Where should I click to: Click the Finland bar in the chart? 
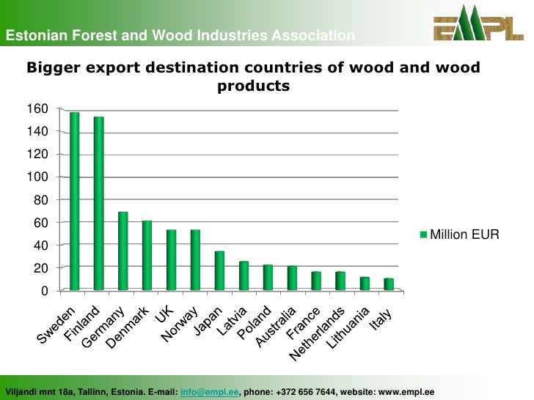click(98, 204)
